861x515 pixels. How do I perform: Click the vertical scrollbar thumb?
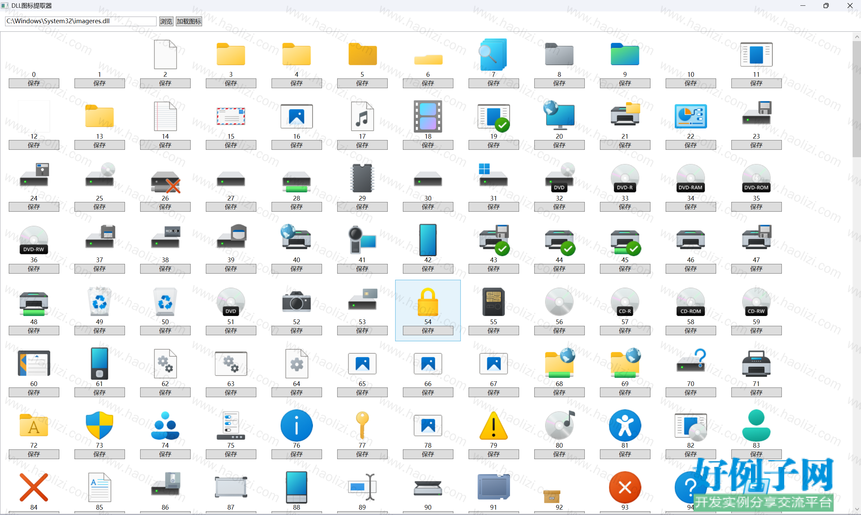[857, 99]
